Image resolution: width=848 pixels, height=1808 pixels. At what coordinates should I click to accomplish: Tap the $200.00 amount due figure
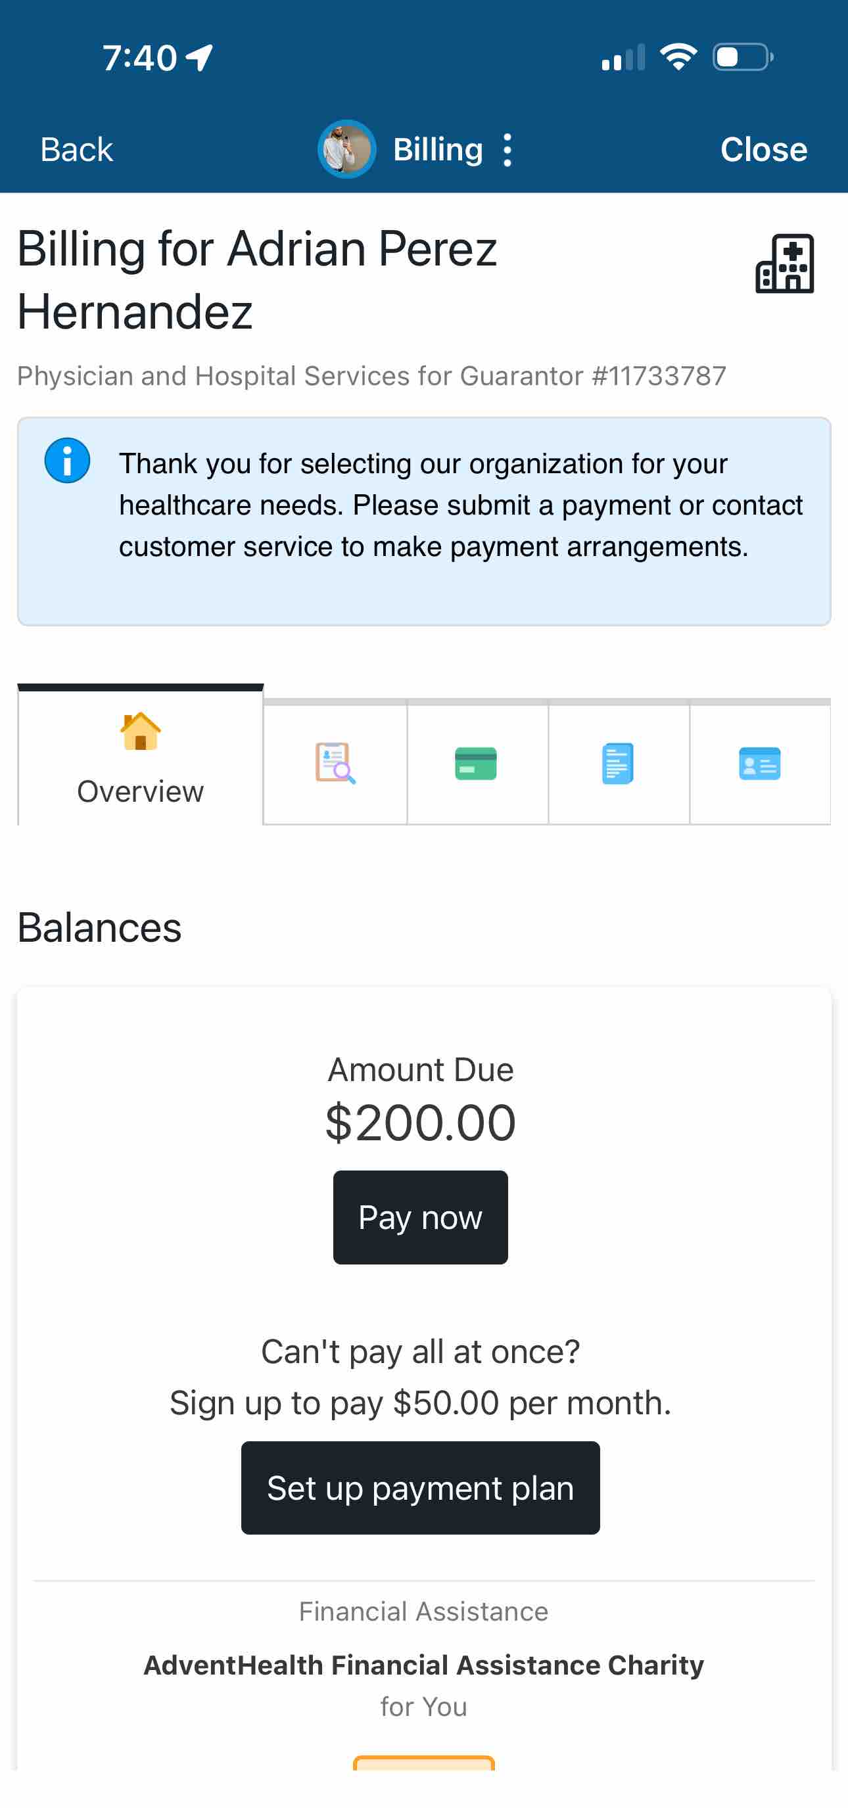[x=421, y=1123]
